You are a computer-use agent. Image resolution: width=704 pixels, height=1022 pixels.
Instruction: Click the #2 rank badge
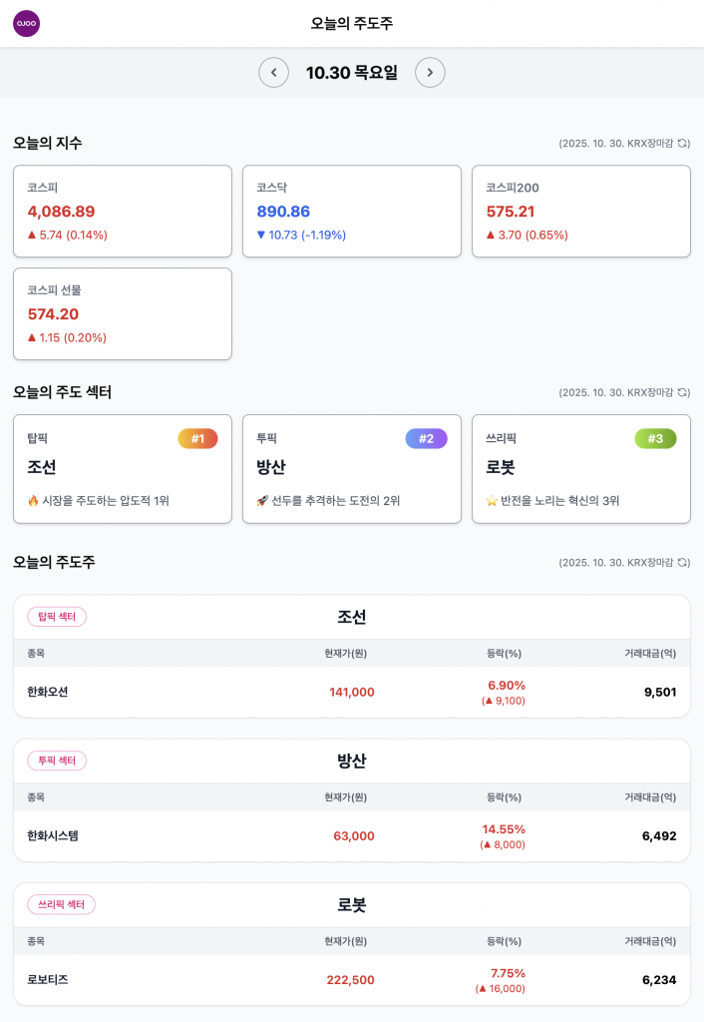tap(426, 438)
